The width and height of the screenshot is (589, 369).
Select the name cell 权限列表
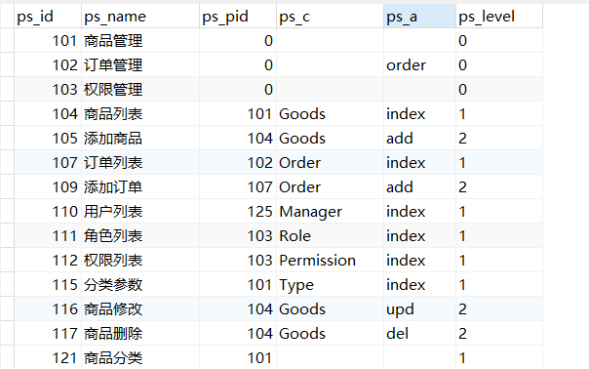[140, 261]
